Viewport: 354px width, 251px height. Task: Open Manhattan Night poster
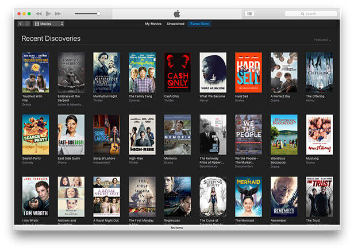pos(106,72)
